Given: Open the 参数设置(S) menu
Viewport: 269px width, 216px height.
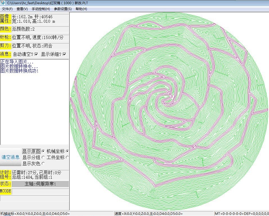Looking at the screenshot, I should coord(63,9).
